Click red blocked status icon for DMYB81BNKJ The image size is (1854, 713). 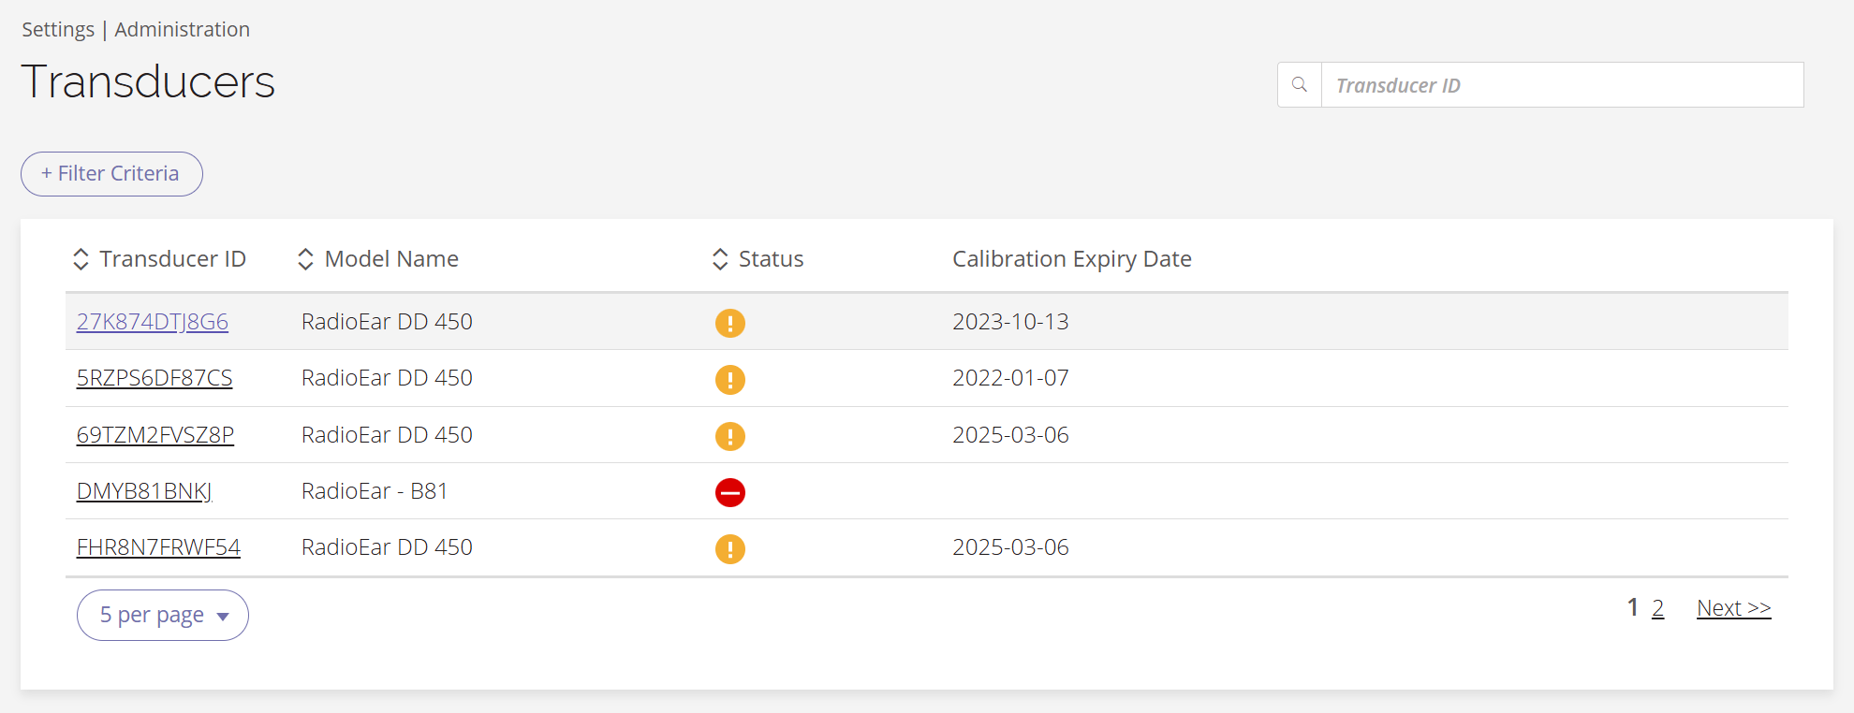point(730,492)
